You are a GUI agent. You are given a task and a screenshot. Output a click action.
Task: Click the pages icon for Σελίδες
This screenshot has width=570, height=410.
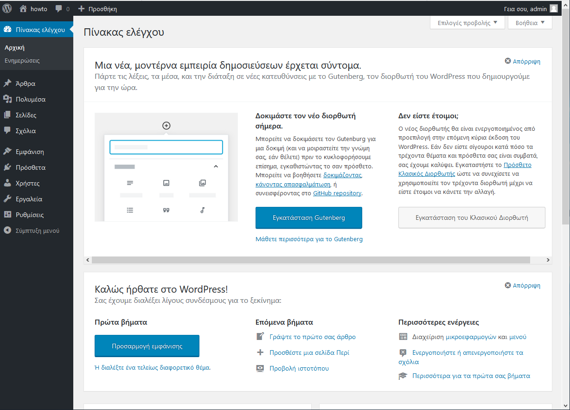point(7,115)
